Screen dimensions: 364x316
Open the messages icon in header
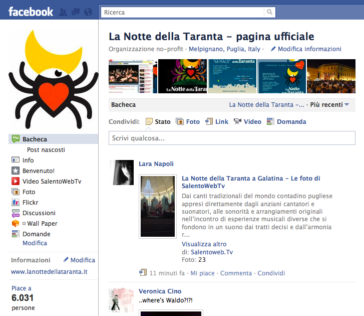76,12
